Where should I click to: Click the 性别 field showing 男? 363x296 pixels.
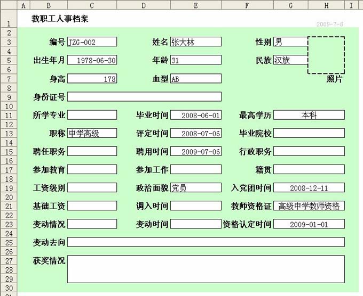point(290,42)
